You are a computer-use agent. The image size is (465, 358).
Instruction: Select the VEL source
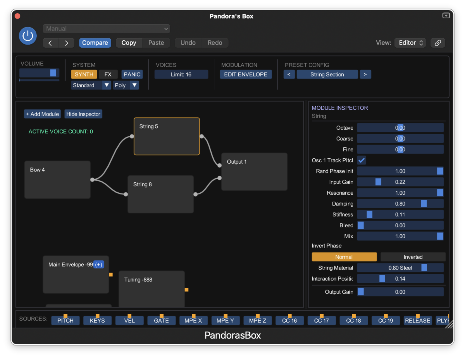[129, 320]
